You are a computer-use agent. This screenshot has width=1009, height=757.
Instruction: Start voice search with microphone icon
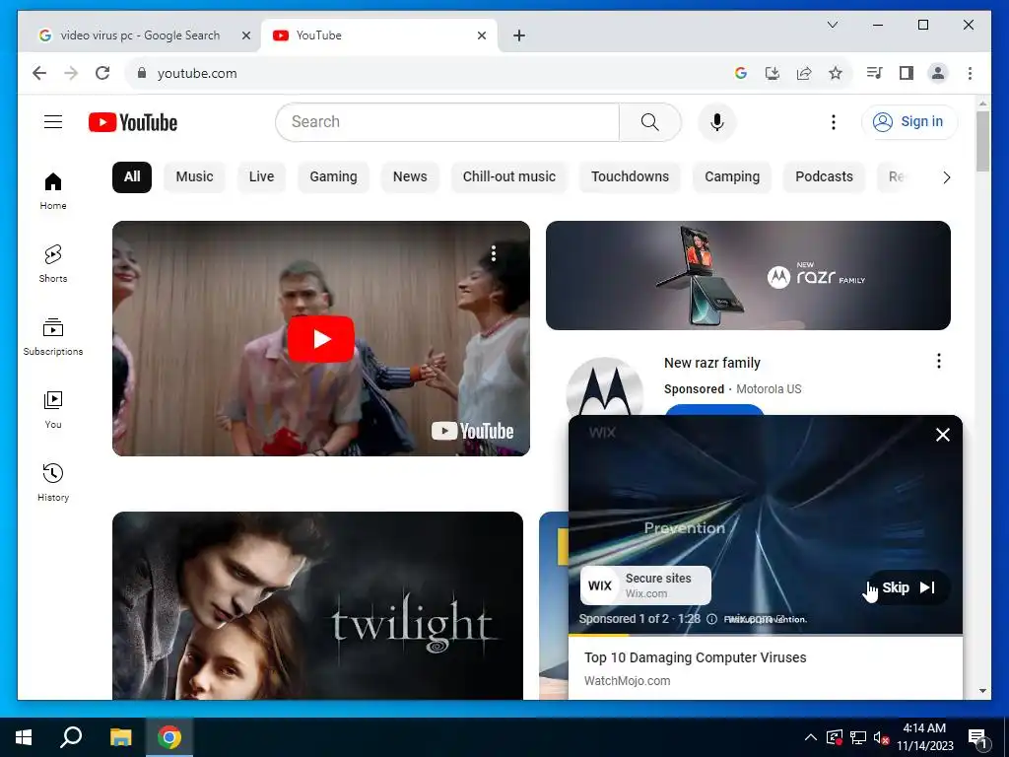point(717,122)
